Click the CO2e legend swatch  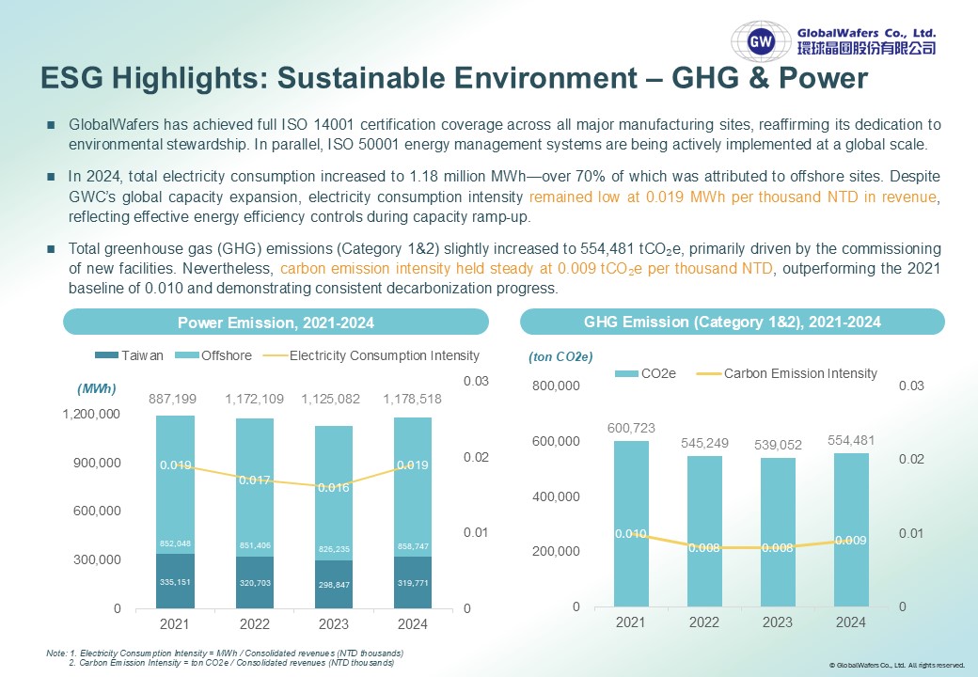(x=627, y=373)
